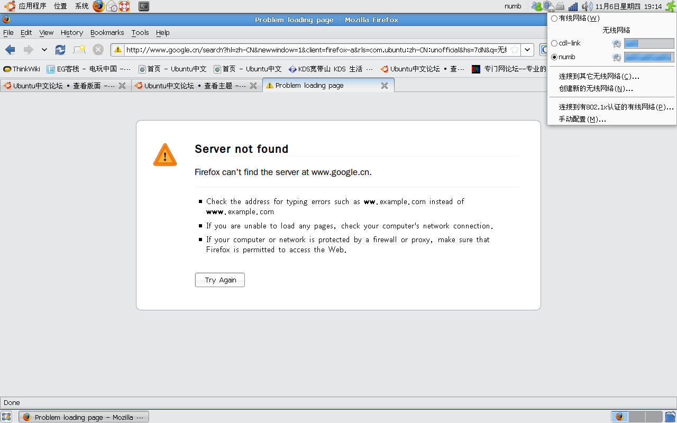Close the Problem loading page tab
The width and height of the screenshot is (677, 423).
pyautogui.click(x=385, y=86)
